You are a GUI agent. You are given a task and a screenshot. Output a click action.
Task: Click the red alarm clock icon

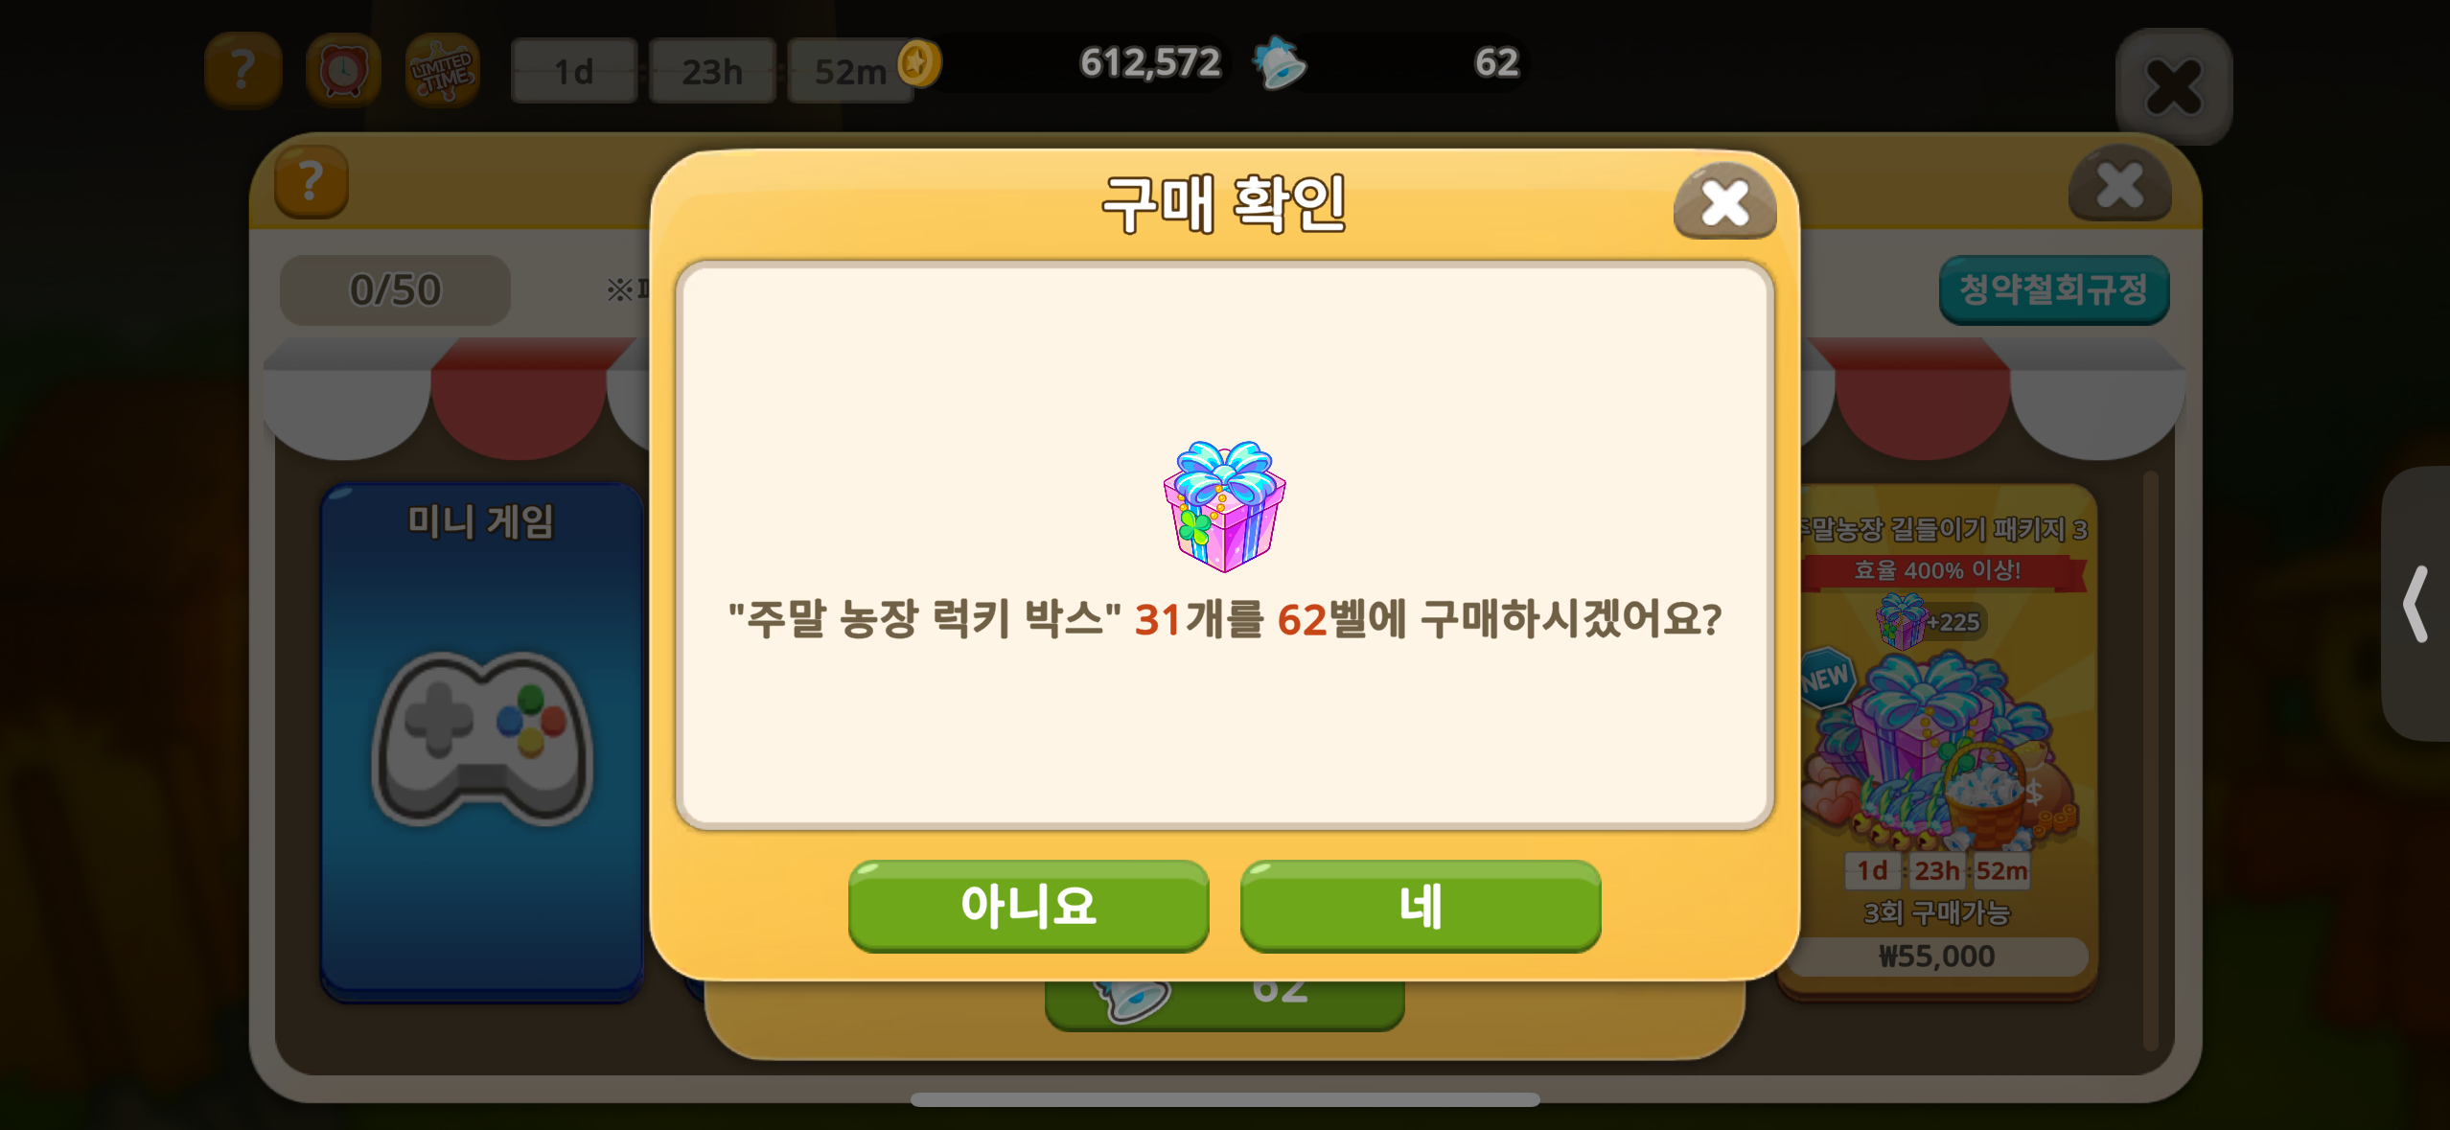pyautogui.click(x=343, y=70)
